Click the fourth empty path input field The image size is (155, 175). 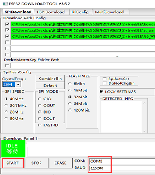coord(83,42)
